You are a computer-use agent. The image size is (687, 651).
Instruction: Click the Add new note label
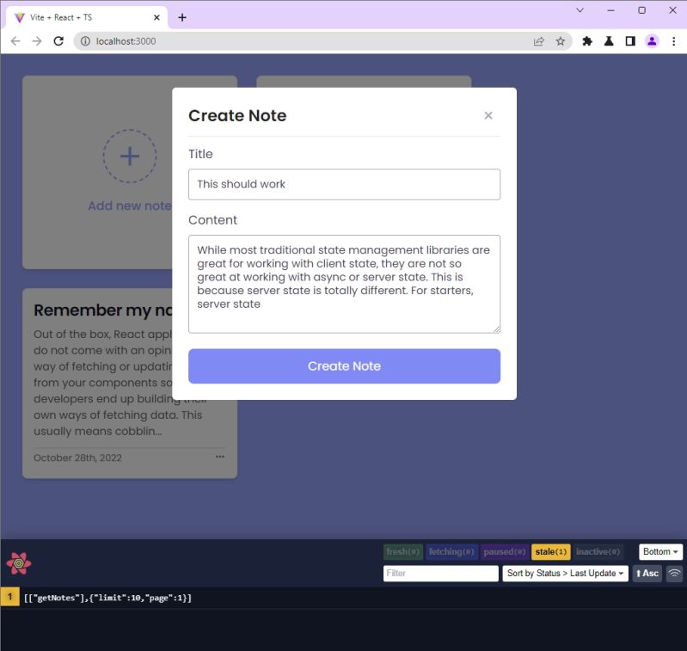(130, 206)
